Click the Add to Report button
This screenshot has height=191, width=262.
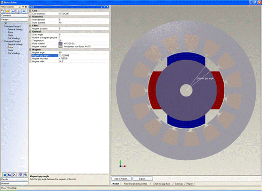tap(122, 179)
